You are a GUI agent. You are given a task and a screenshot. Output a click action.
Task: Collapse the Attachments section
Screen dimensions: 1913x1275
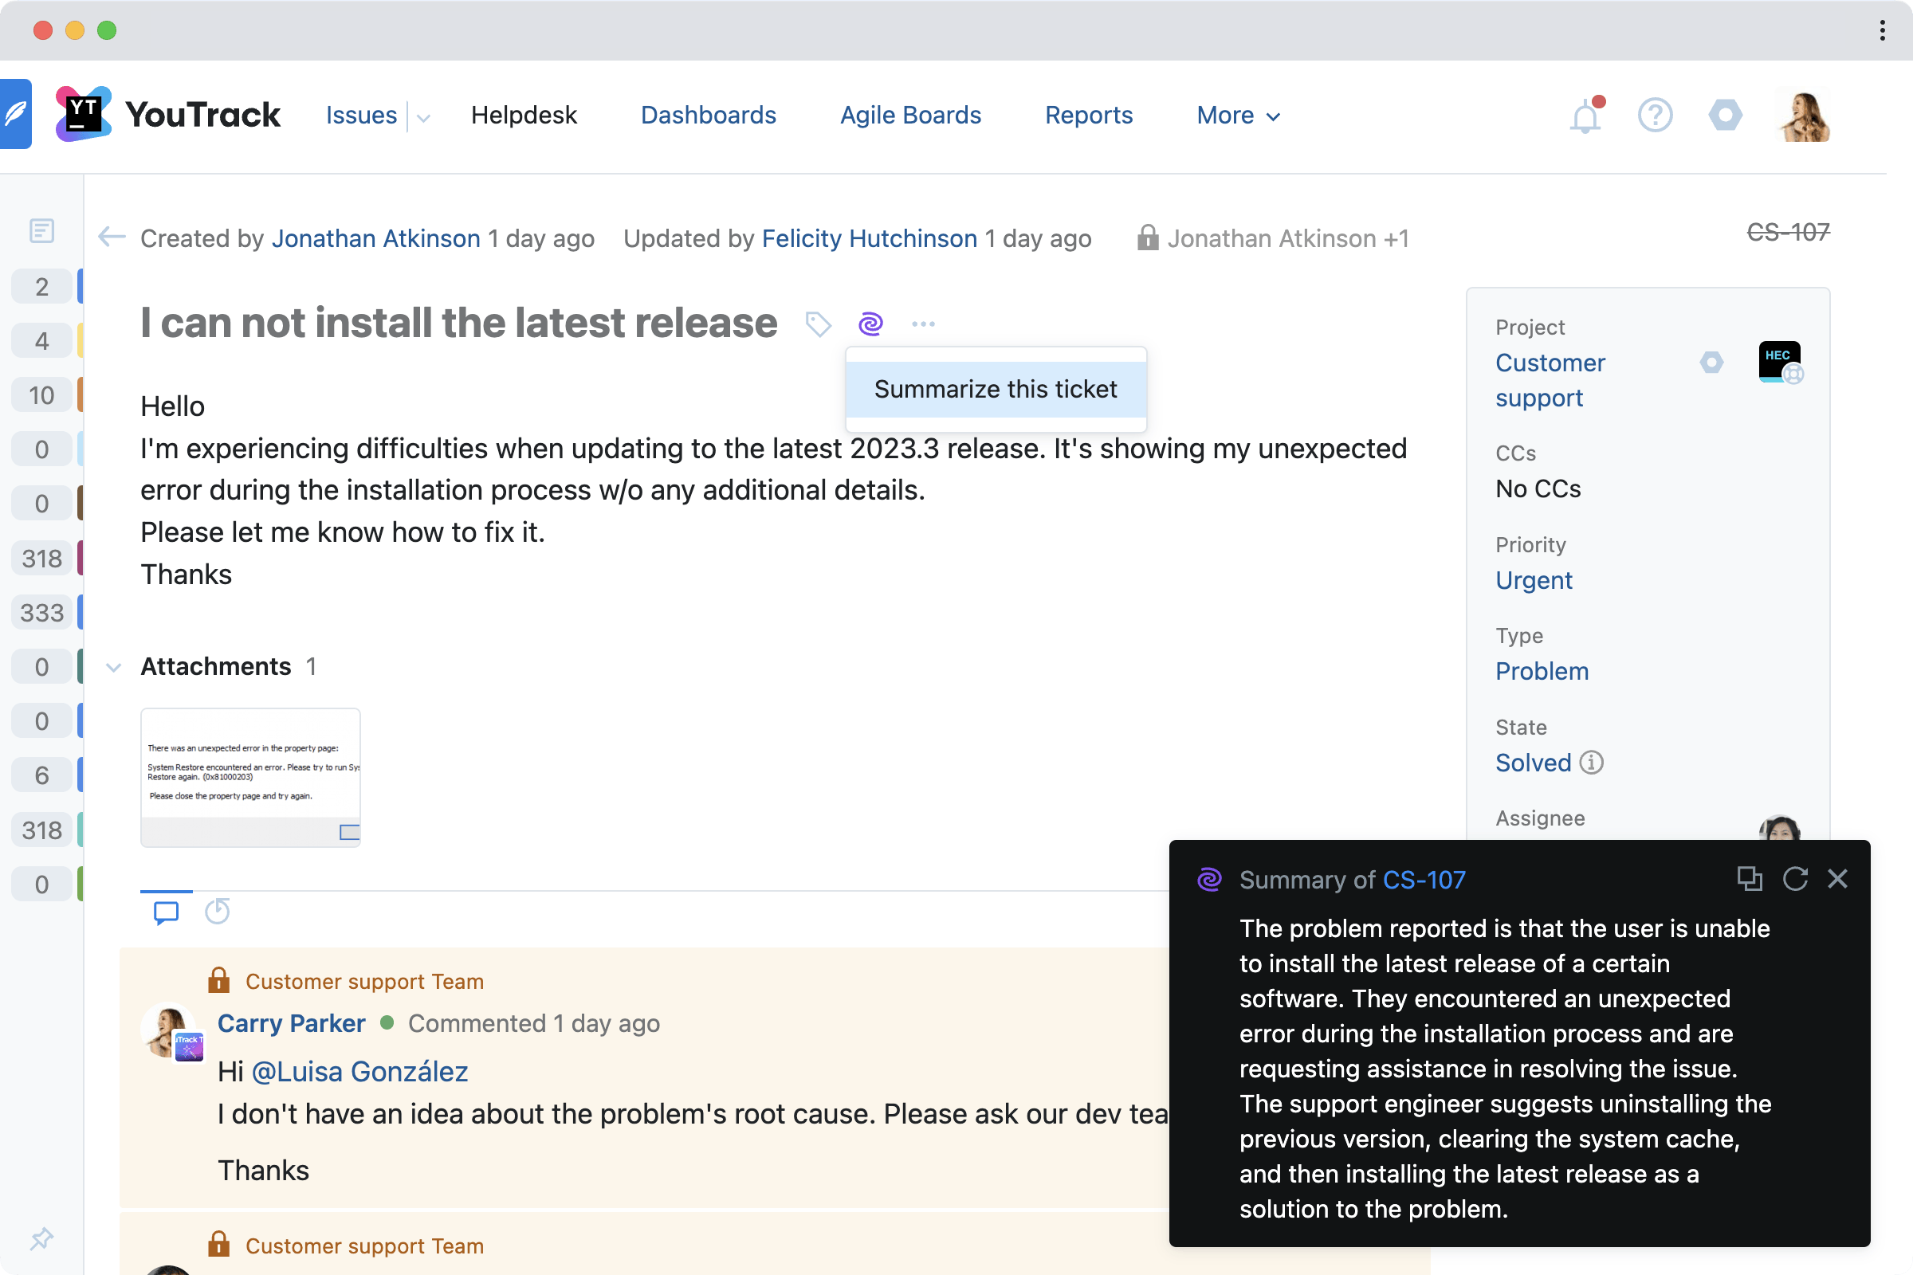[114, 668]
